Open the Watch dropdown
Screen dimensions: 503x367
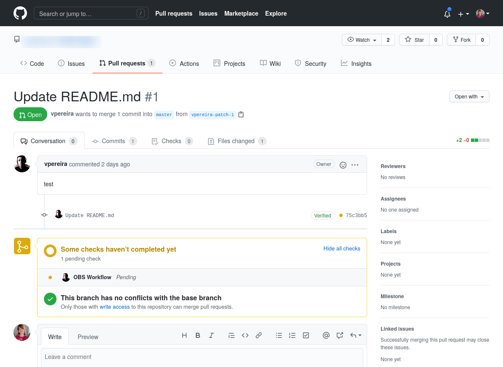361,40
